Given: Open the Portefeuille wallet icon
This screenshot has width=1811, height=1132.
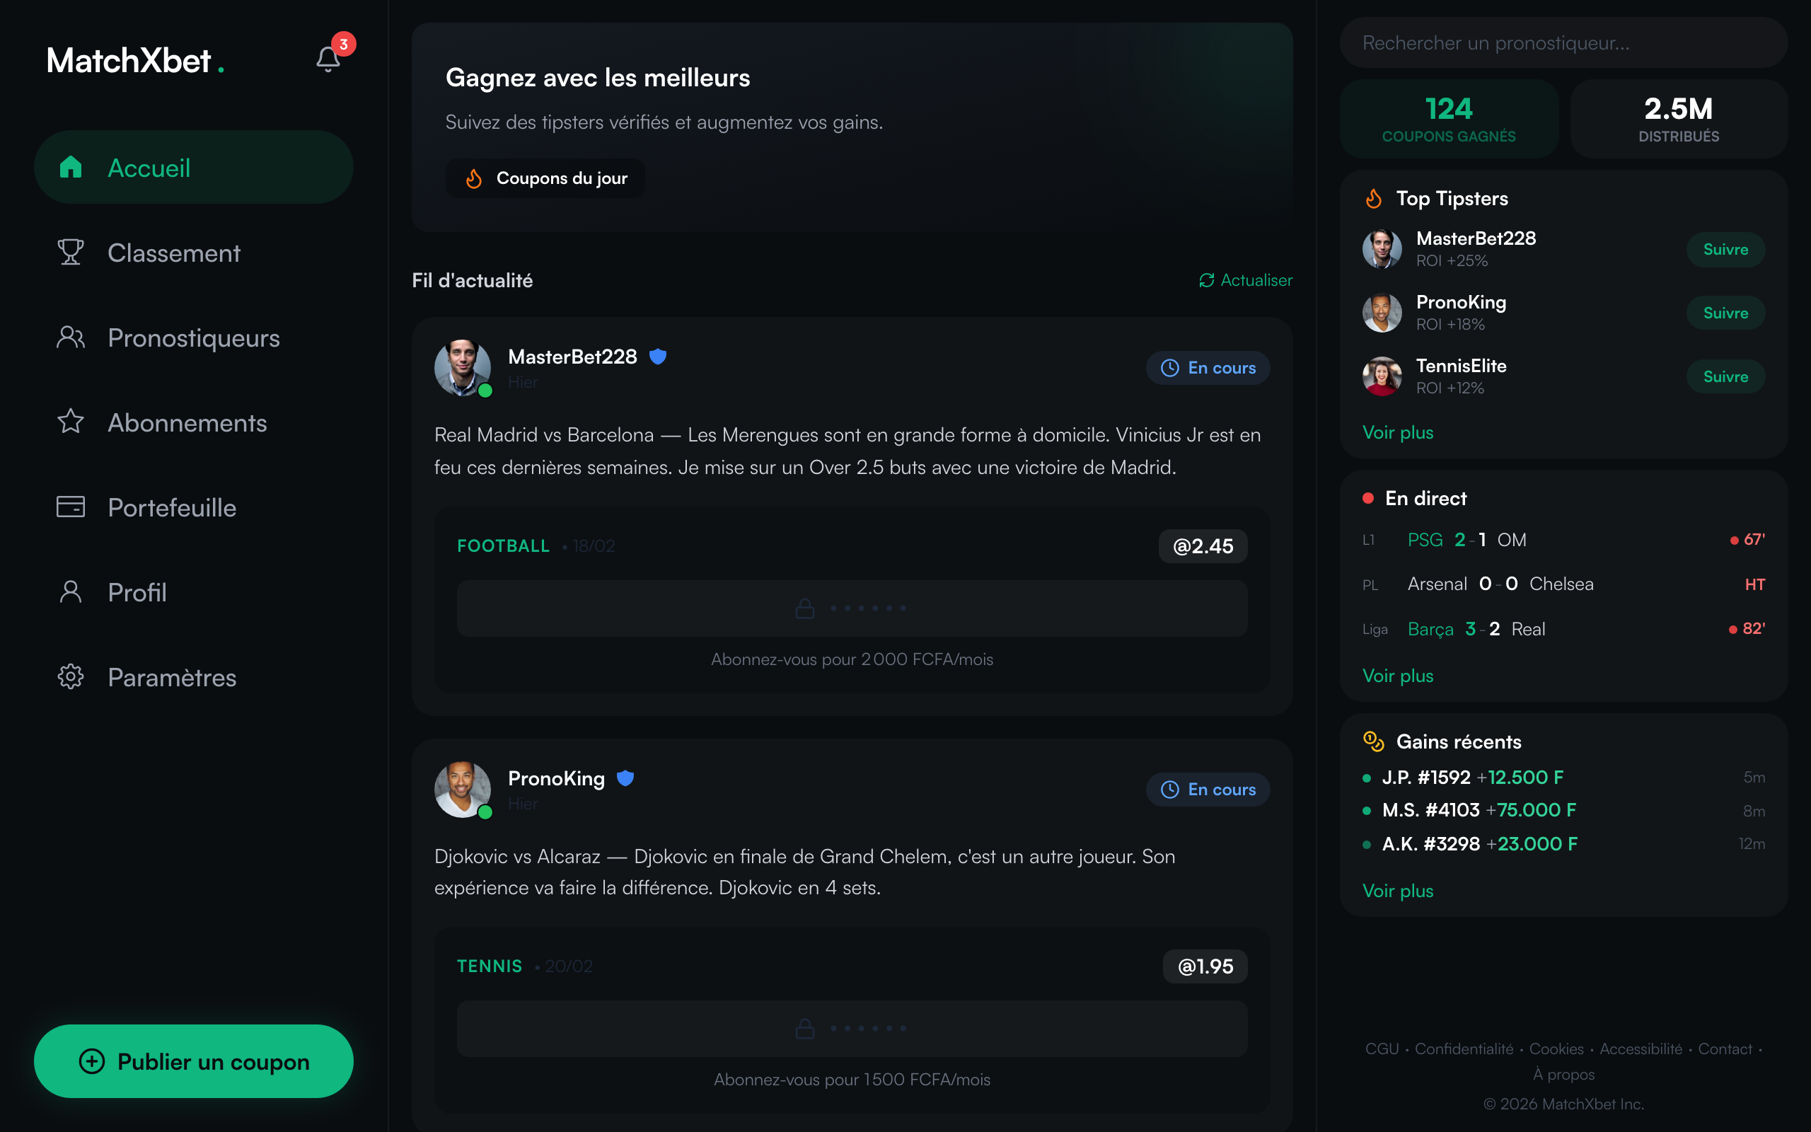Looking at the screenshot, I should click(x=70, y=507).
